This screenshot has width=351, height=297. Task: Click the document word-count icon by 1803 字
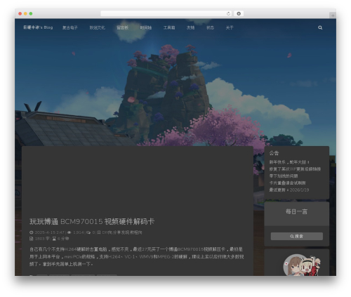32,239
